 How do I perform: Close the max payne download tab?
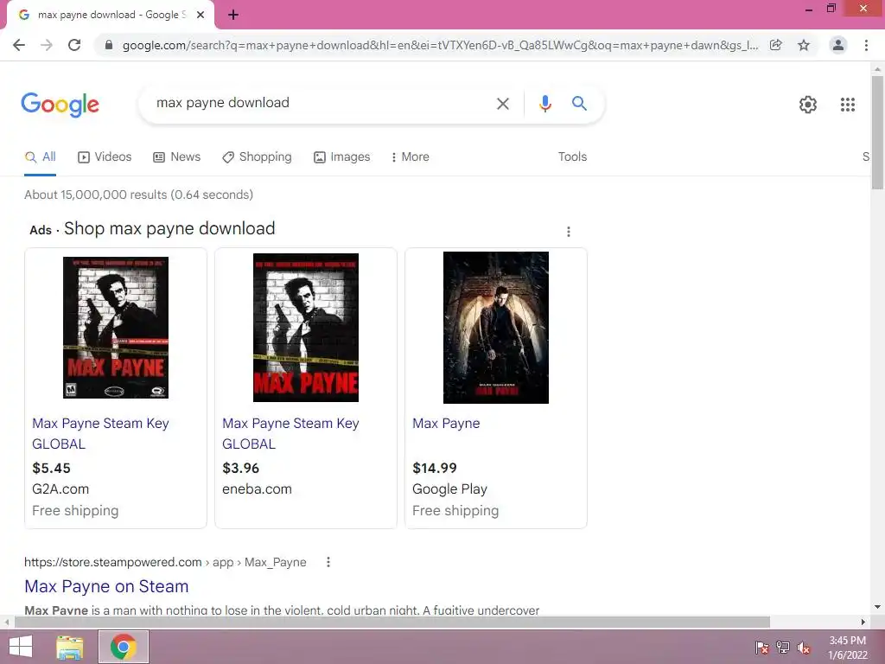201,16
